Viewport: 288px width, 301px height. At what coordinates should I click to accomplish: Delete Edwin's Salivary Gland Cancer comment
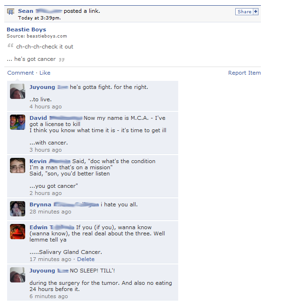pos(86,259)
